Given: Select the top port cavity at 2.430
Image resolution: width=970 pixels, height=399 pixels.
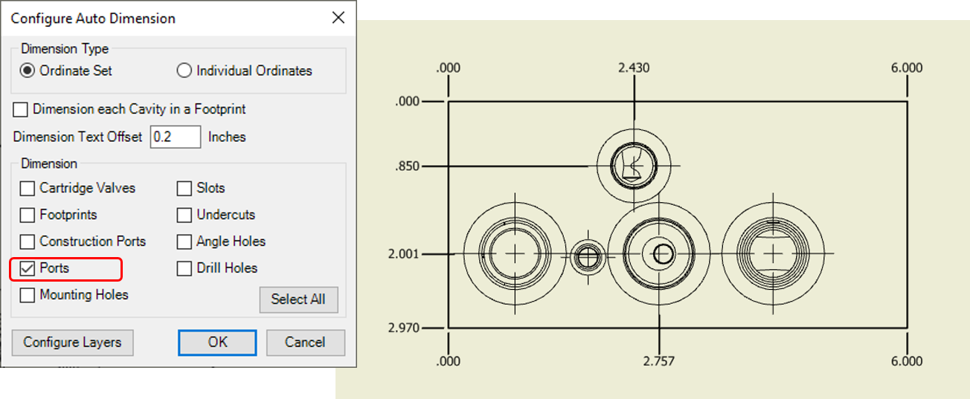Looking at the screenshot, I should coord(634,165).
